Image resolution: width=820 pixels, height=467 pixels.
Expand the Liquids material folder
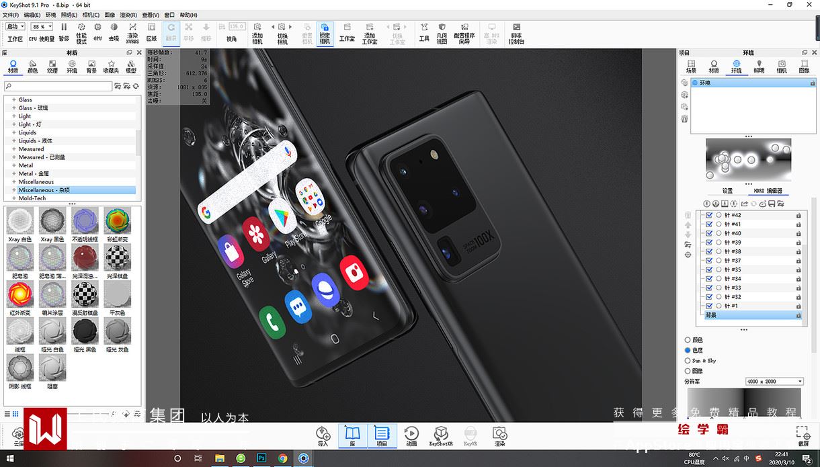pos(13,132)
